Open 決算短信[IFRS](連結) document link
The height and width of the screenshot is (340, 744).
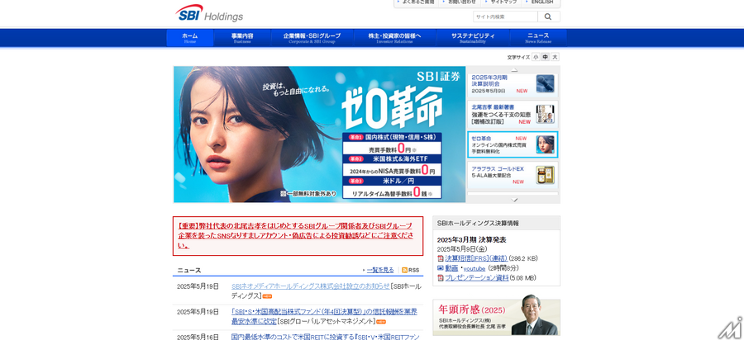click(476, 258)
